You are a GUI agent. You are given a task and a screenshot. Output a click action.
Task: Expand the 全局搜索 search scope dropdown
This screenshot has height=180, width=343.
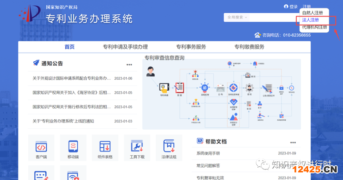coord(237,17)
